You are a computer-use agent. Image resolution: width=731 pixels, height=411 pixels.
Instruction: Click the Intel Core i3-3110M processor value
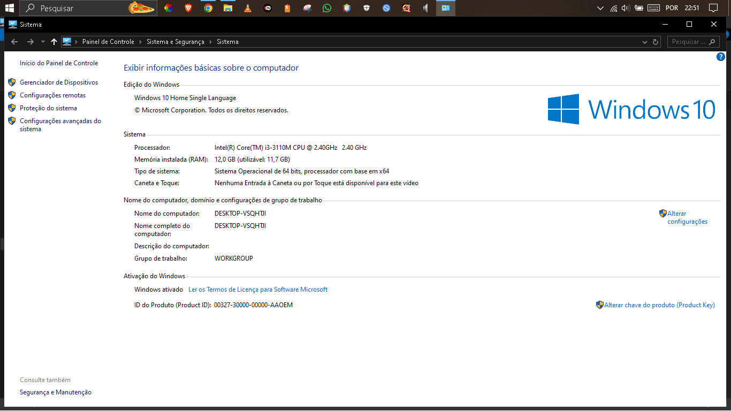point(291,148)
